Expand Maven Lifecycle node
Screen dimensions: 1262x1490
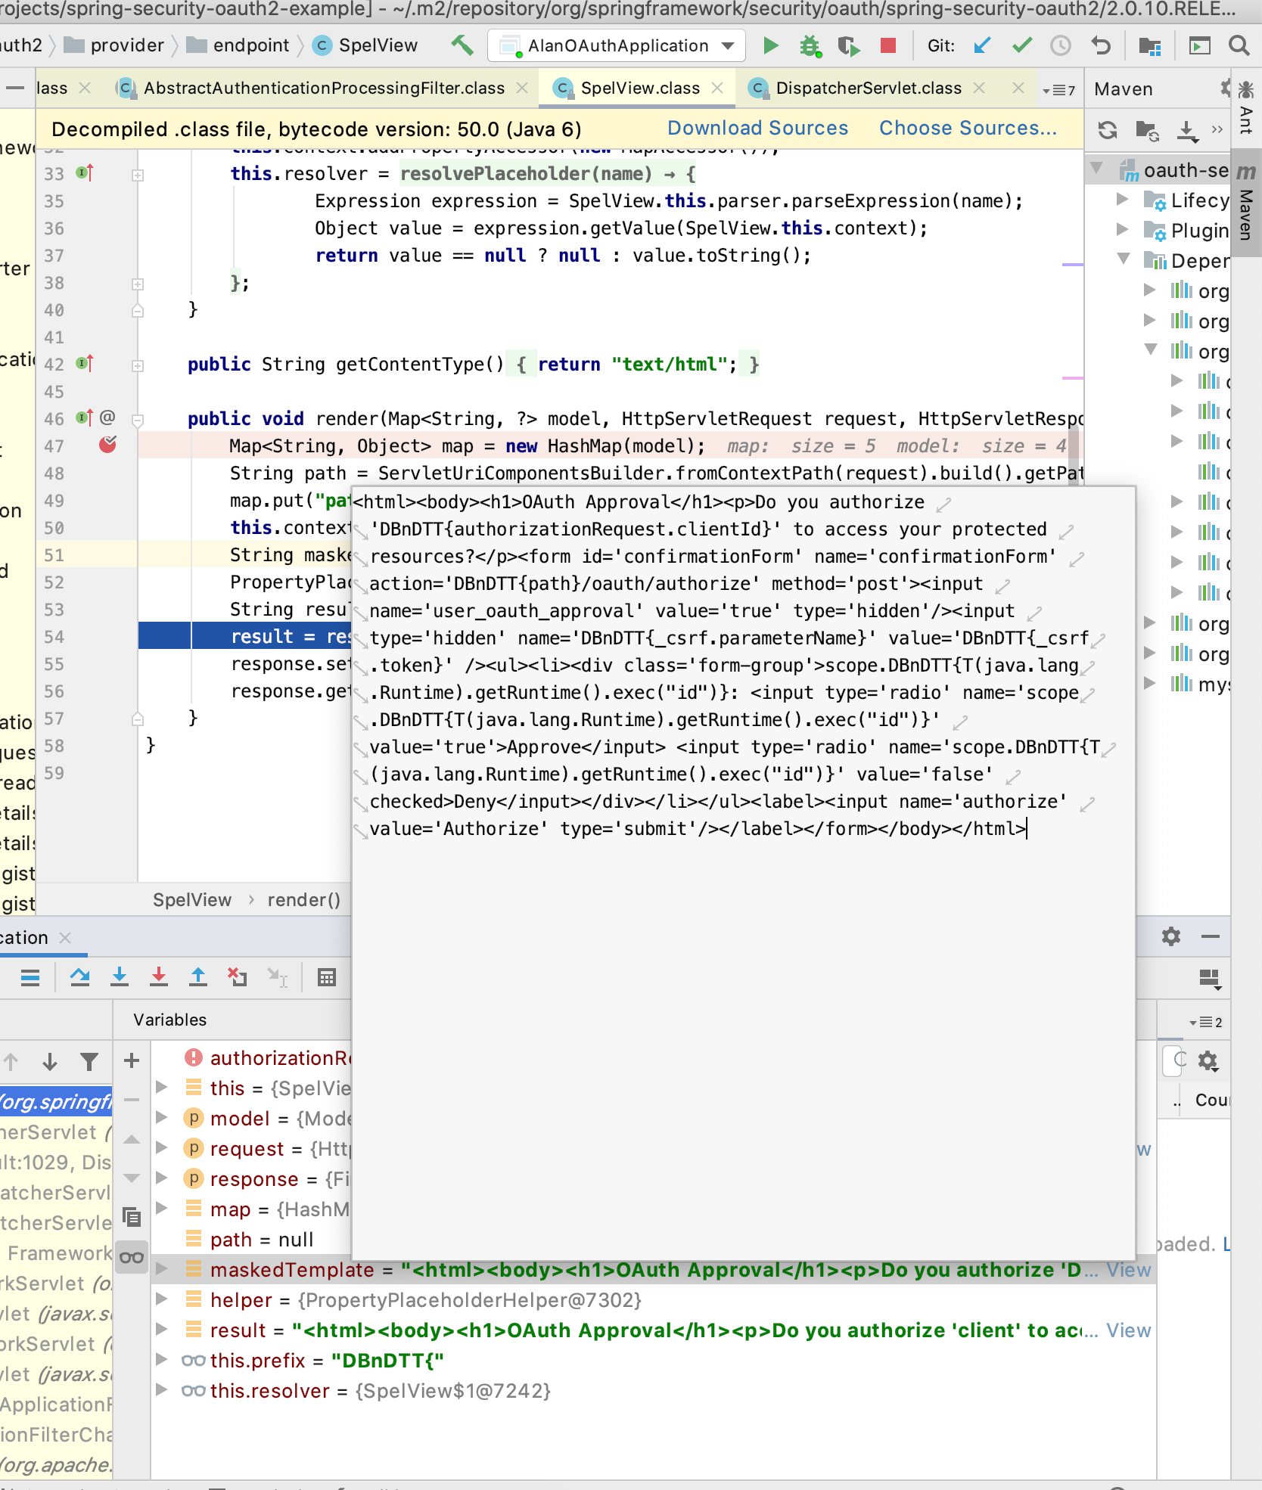[1123, 199]
